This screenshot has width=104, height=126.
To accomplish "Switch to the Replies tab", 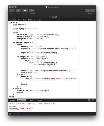I will [x=39, y=100].
